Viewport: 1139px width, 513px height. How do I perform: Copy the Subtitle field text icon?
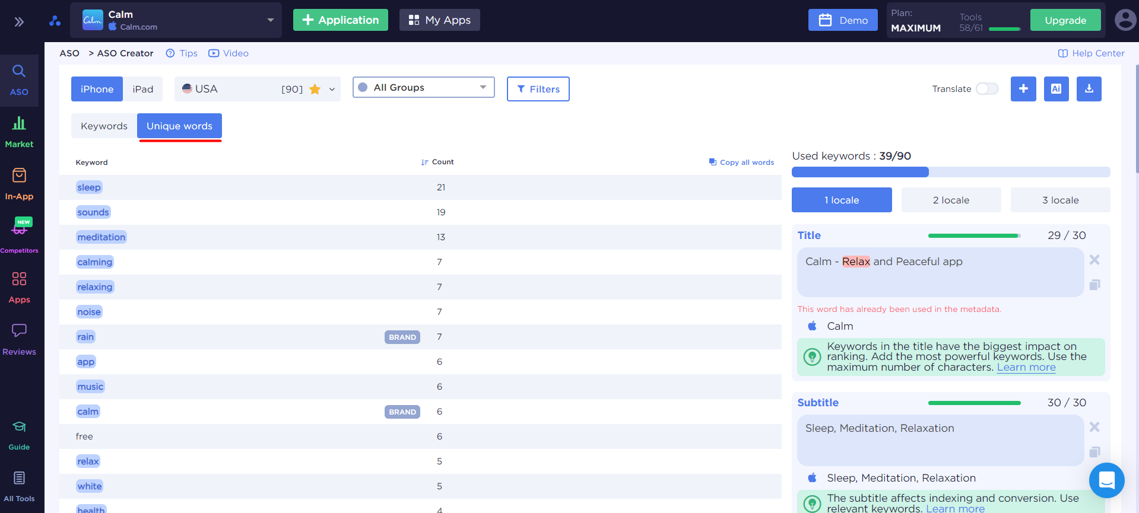(1094, 452)
